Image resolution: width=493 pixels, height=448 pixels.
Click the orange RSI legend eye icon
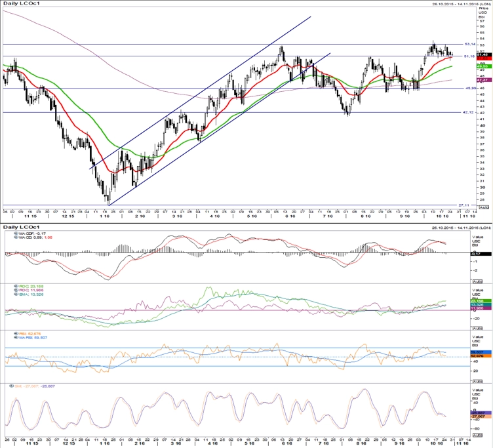16,333
